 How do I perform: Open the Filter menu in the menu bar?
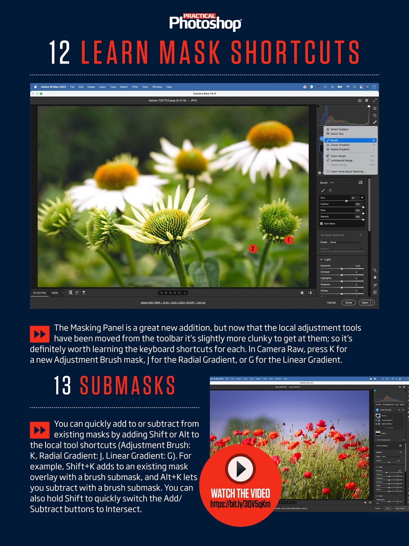[x=135, y=87]
